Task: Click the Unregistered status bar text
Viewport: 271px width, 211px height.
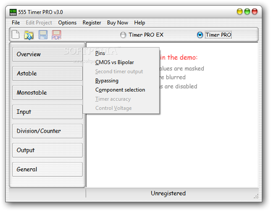Action: pyautogui.click(x=168, y=193)
